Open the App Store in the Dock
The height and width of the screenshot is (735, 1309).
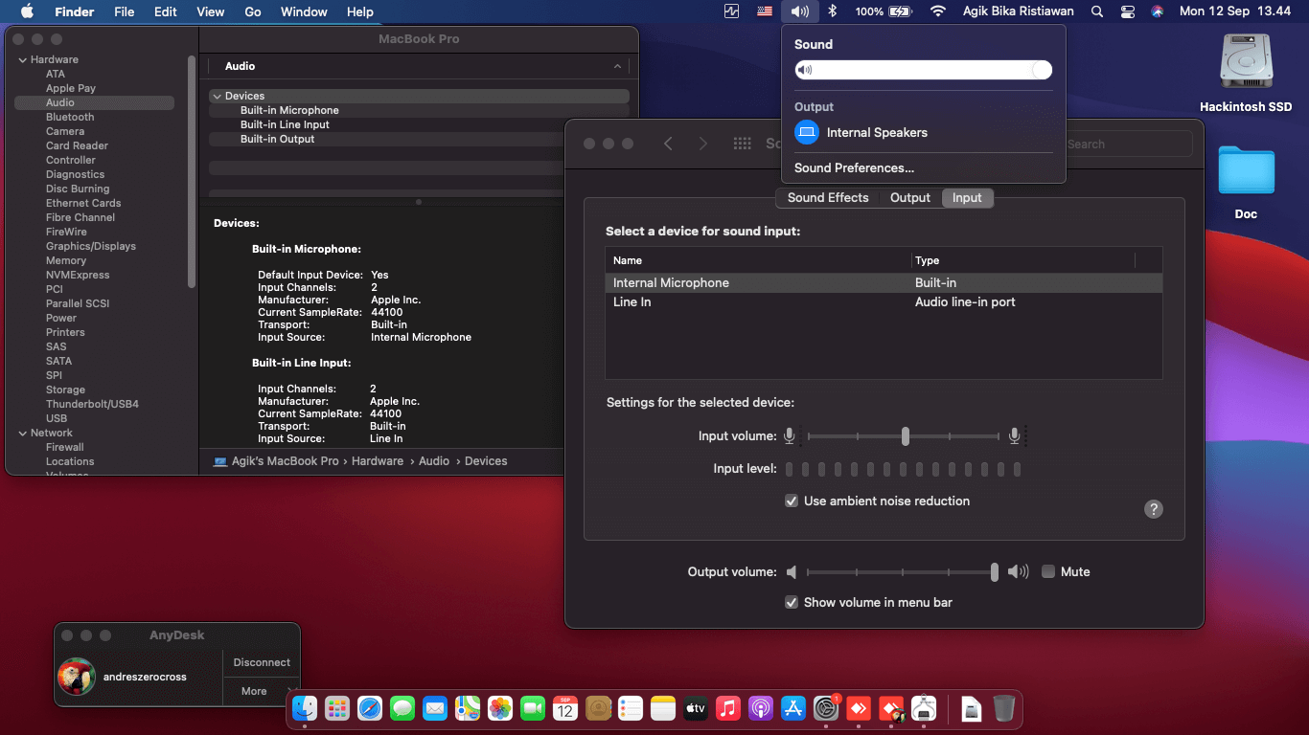793,708
